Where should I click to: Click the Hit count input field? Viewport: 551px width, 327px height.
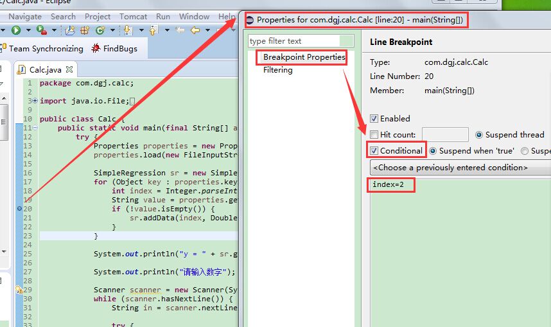pyautogui.click(x=445, y=135)
